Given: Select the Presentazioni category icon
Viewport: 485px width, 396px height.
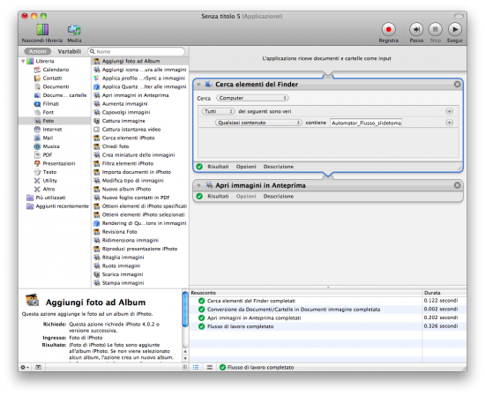Looking at the screenshot, I should point(37,163).
